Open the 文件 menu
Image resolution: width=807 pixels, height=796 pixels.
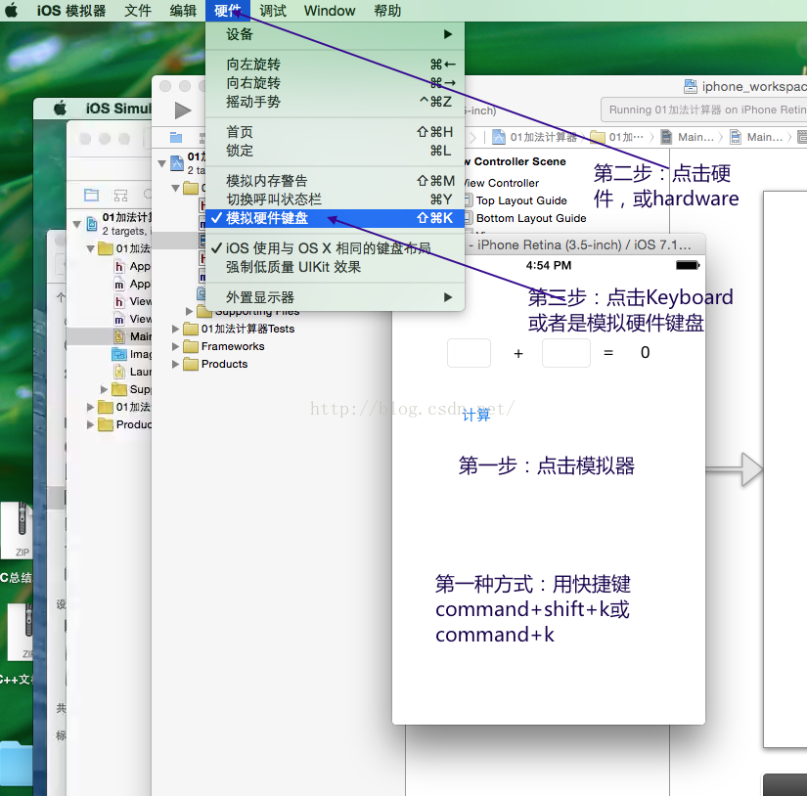[138, 11]
